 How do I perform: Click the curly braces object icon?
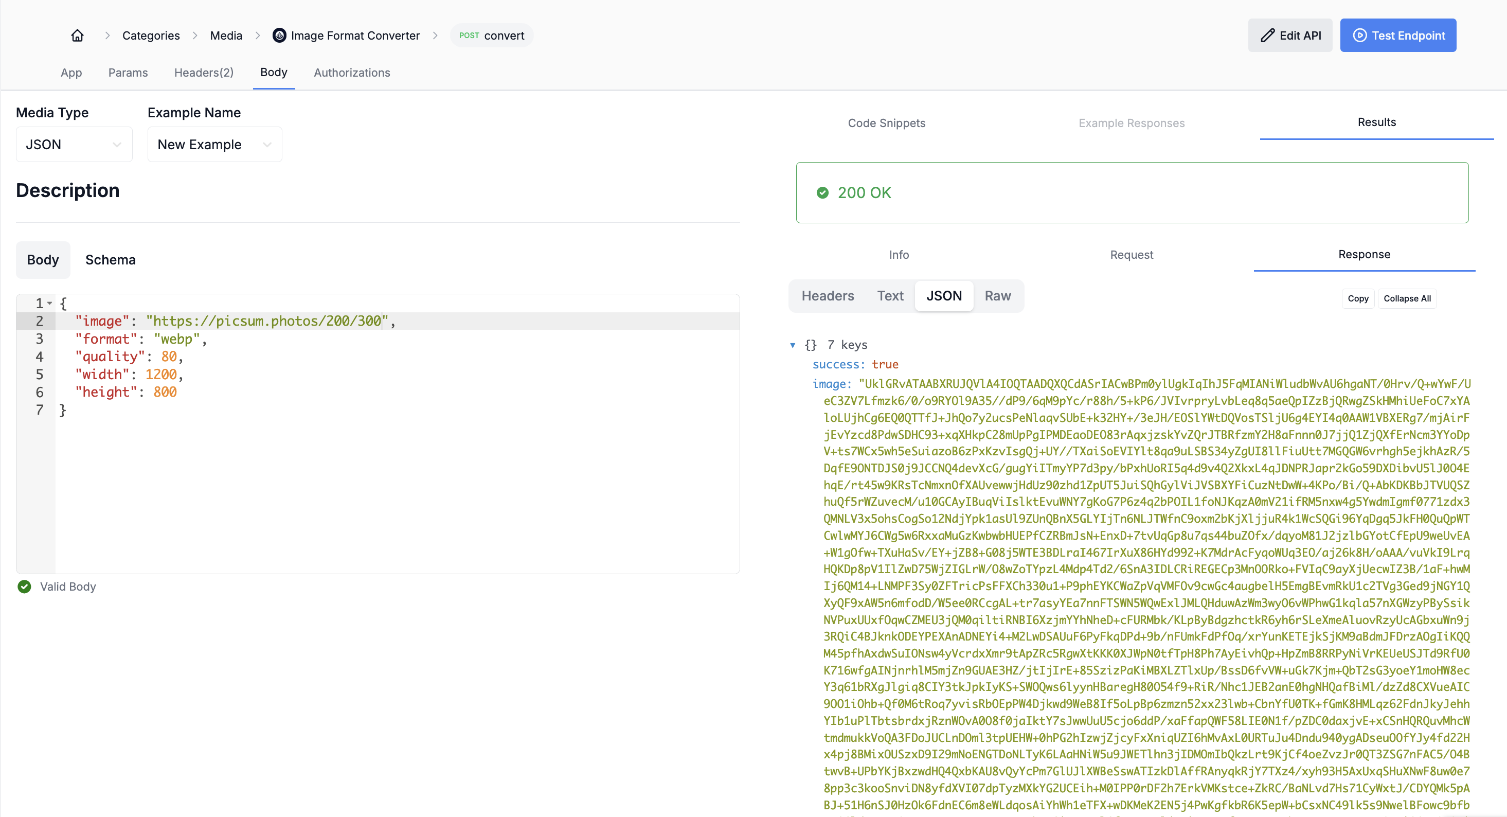click(x=810, y=345)
